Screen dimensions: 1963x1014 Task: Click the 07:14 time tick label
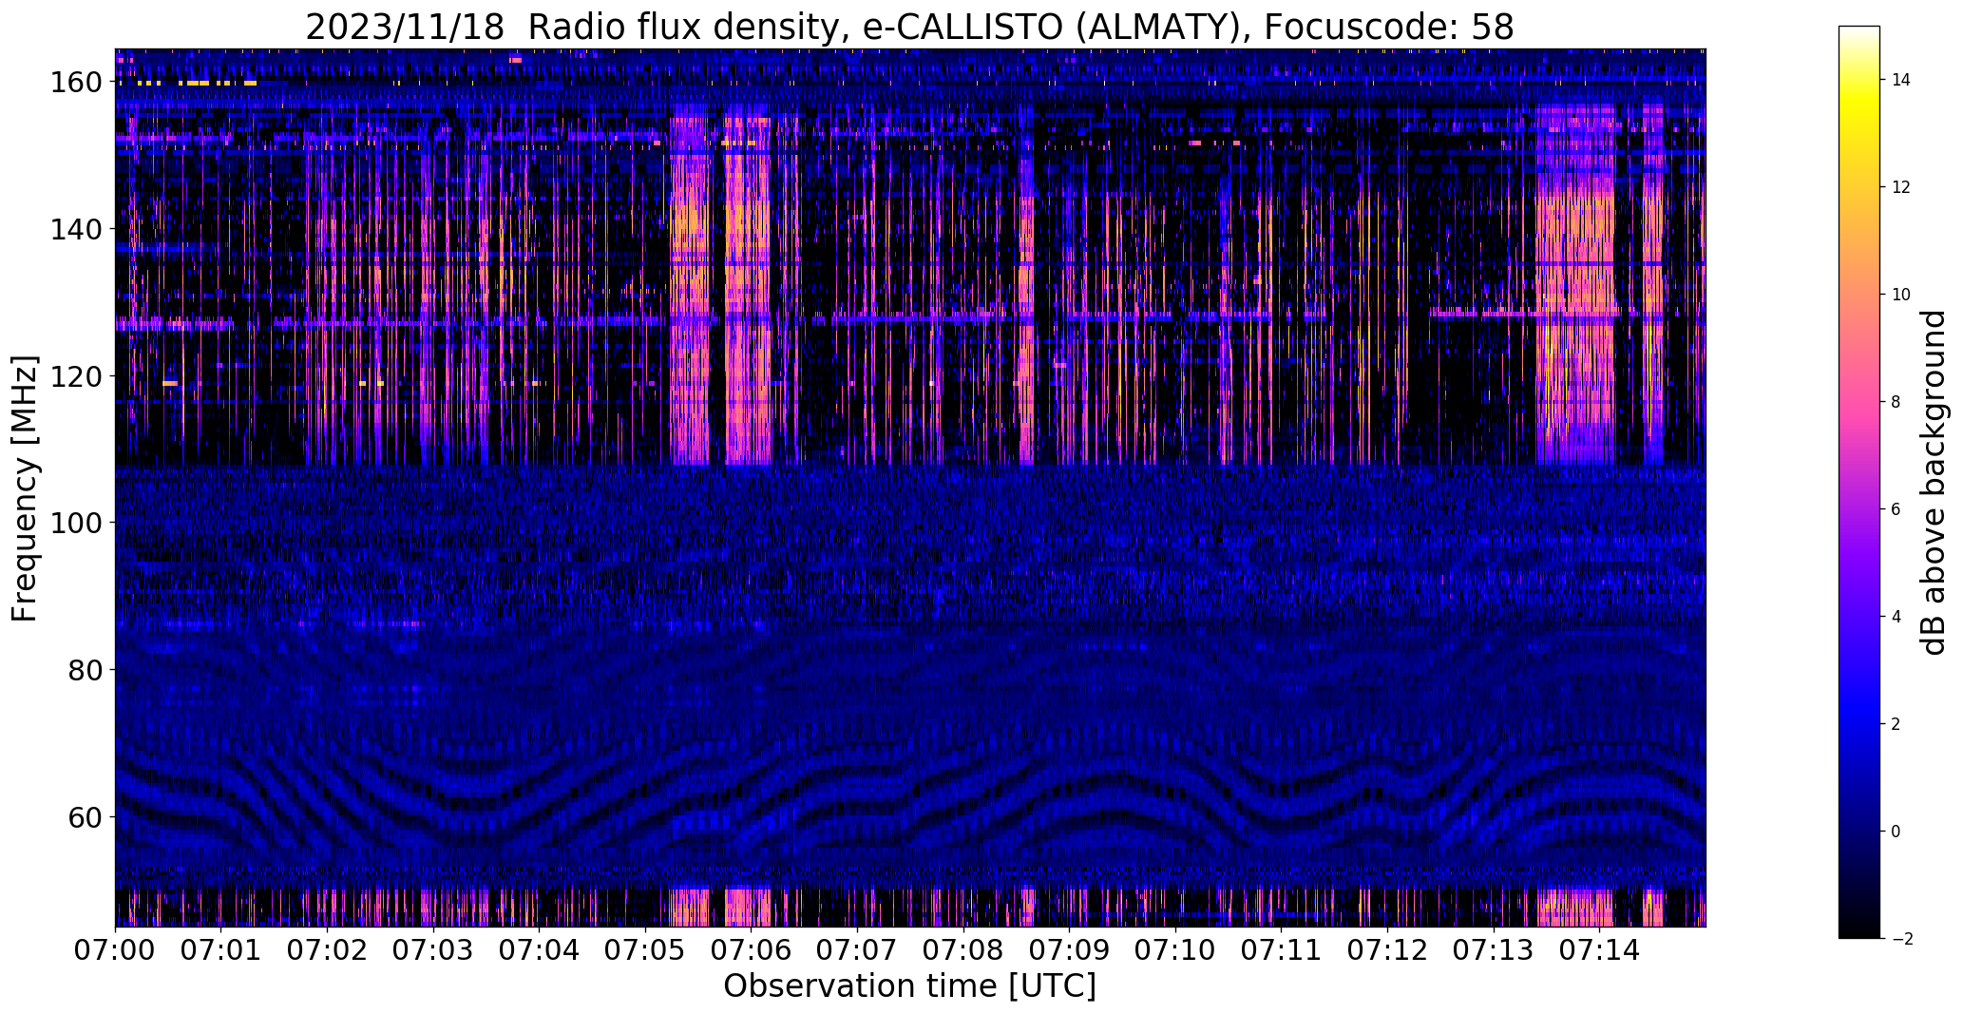pyautogui.click(x=1600, y=949)
